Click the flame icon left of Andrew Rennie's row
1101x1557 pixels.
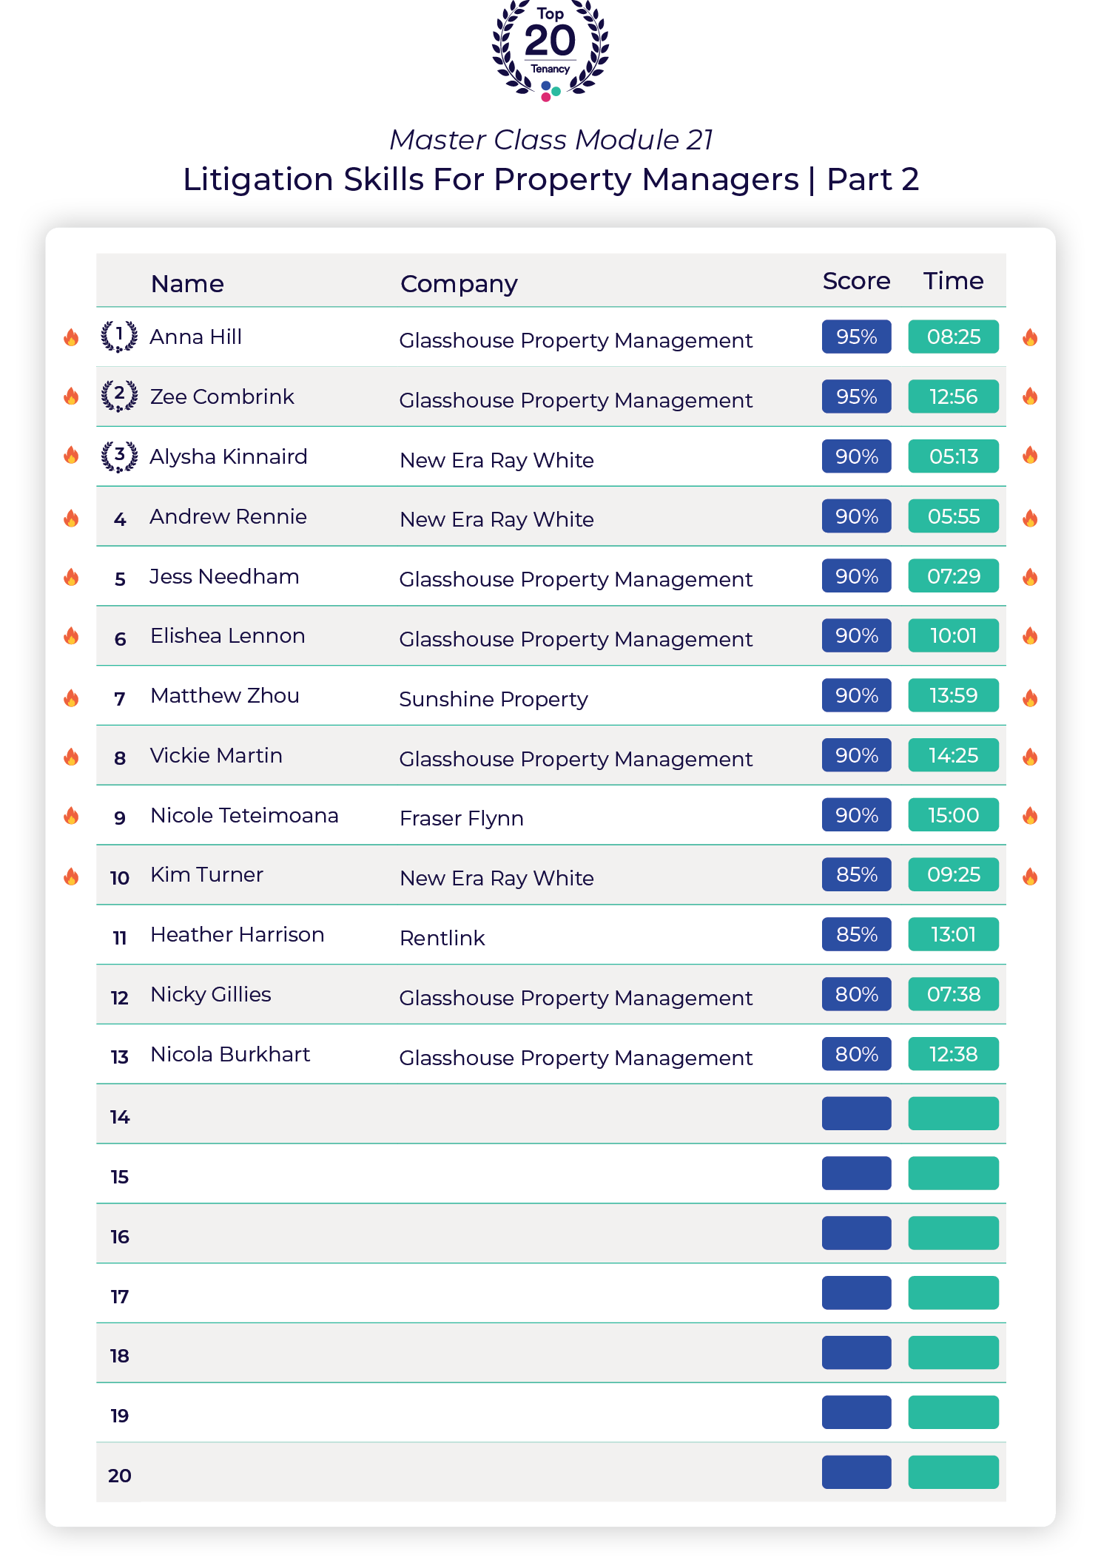click(71, 518)
